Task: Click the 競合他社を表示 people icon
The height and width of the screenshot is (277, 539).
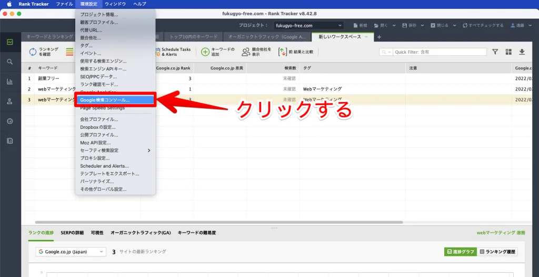Action: (x=246, y=52)
